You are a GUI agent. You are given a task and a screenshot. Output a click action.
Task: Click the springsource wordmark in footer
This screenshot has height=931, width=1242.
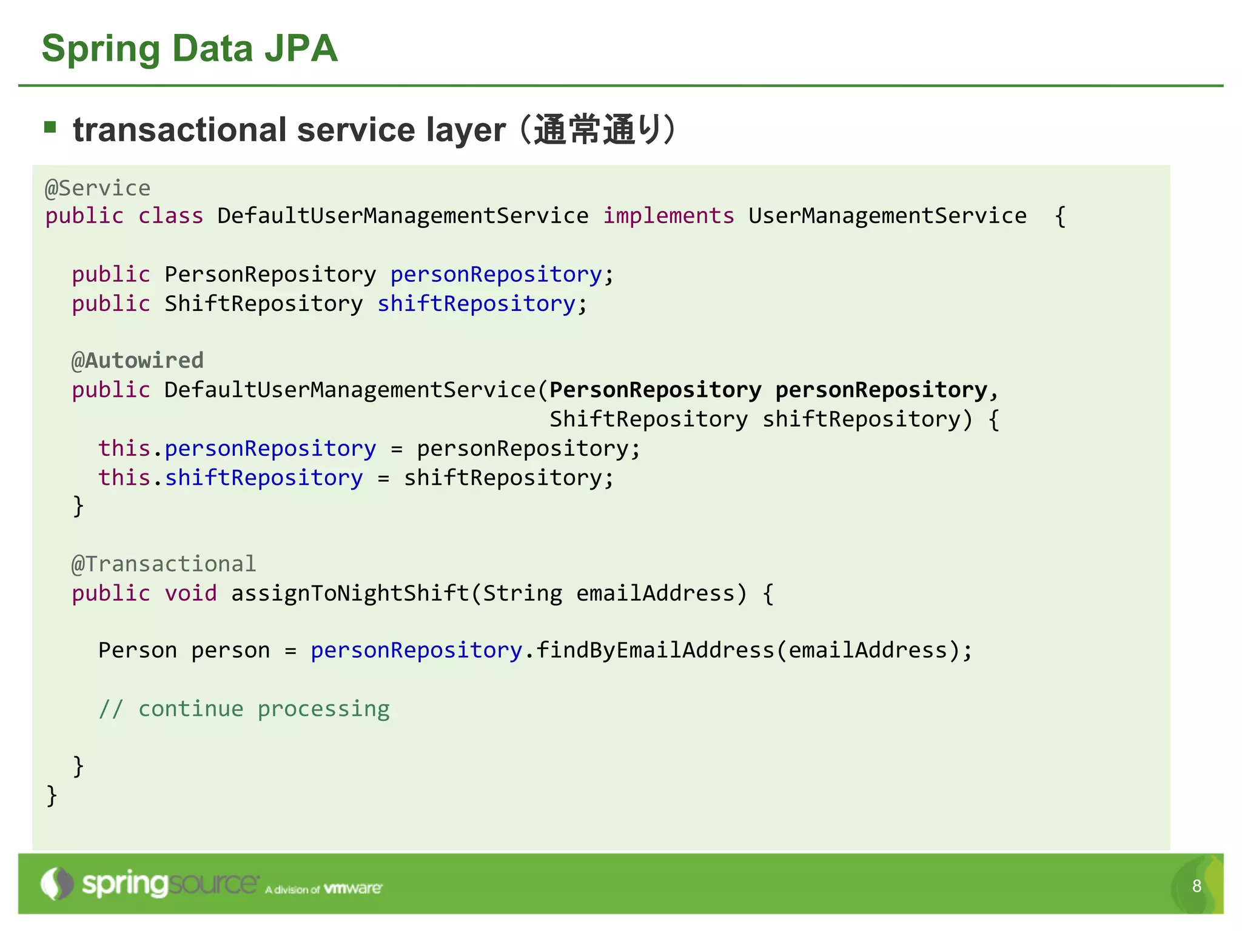[170, 884]
